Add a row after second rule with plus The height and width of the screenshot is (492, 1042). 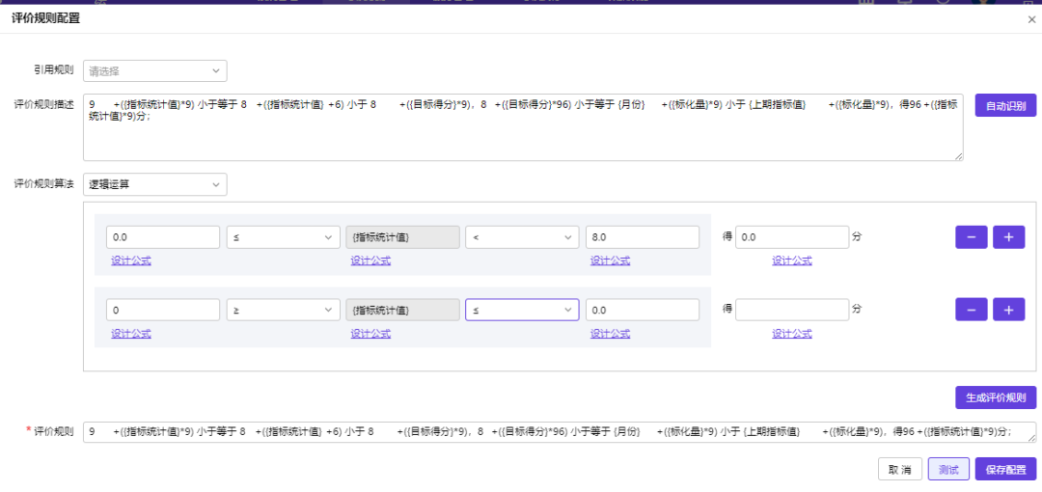[1007, 309]
